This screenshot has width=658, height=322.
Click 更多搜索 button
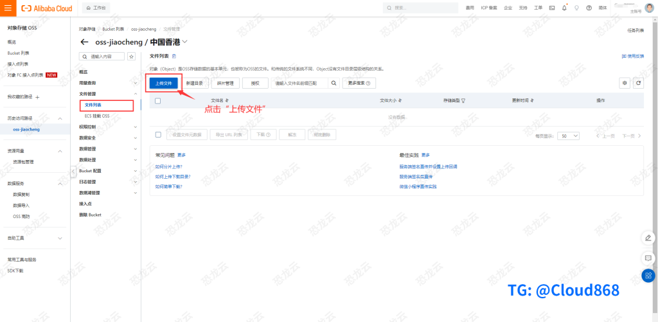[x=359, y=83]
